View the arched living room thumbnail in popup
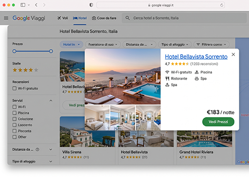 click(148, 118)
